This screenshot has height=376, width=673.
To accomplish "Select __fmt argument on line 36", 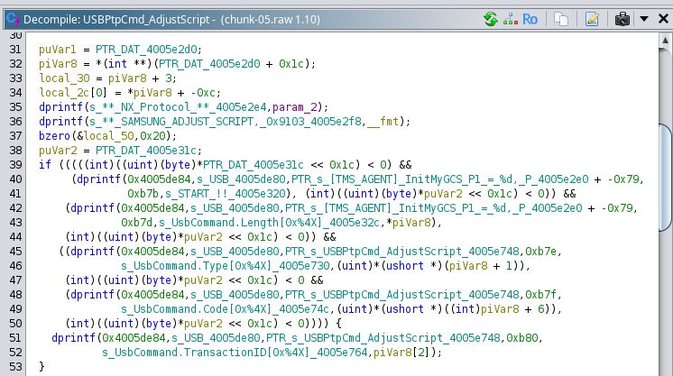I will [x=383, y=122].
